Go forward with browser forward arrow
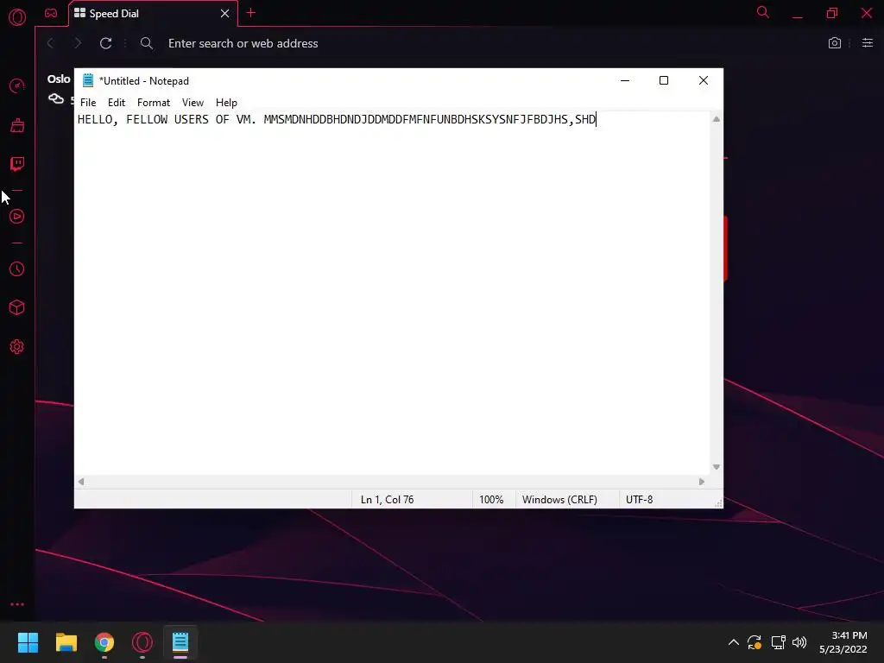The height and width of the screenshot is (663, 884). 78,43
